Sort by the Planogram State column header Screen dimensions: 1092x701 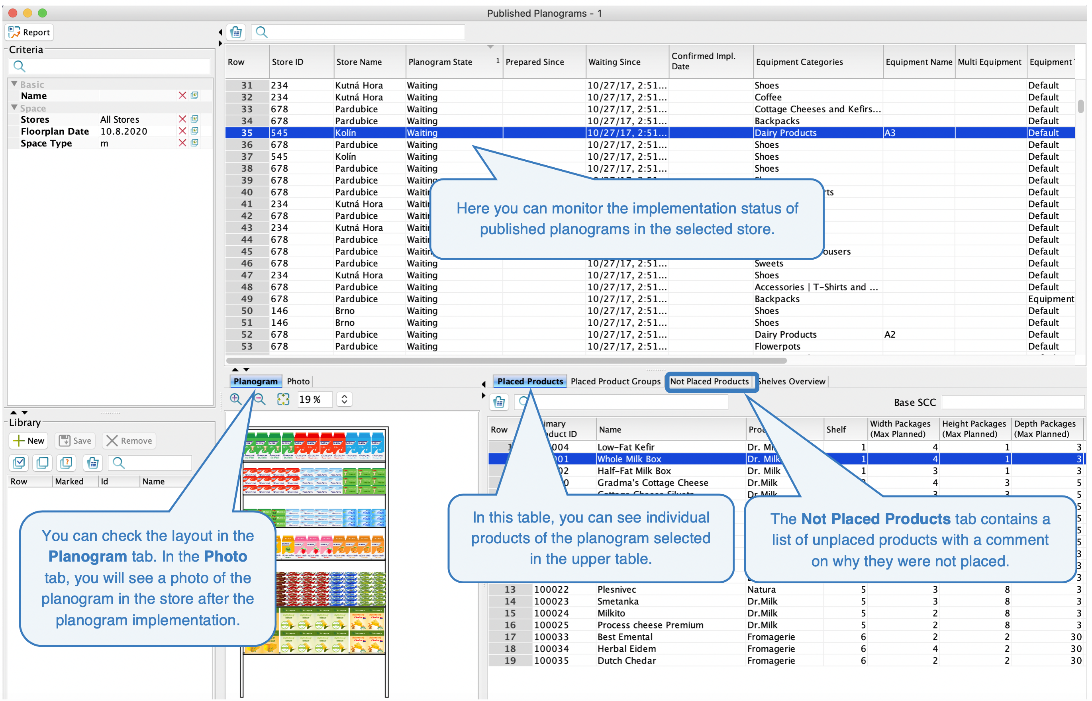point(440,62)
